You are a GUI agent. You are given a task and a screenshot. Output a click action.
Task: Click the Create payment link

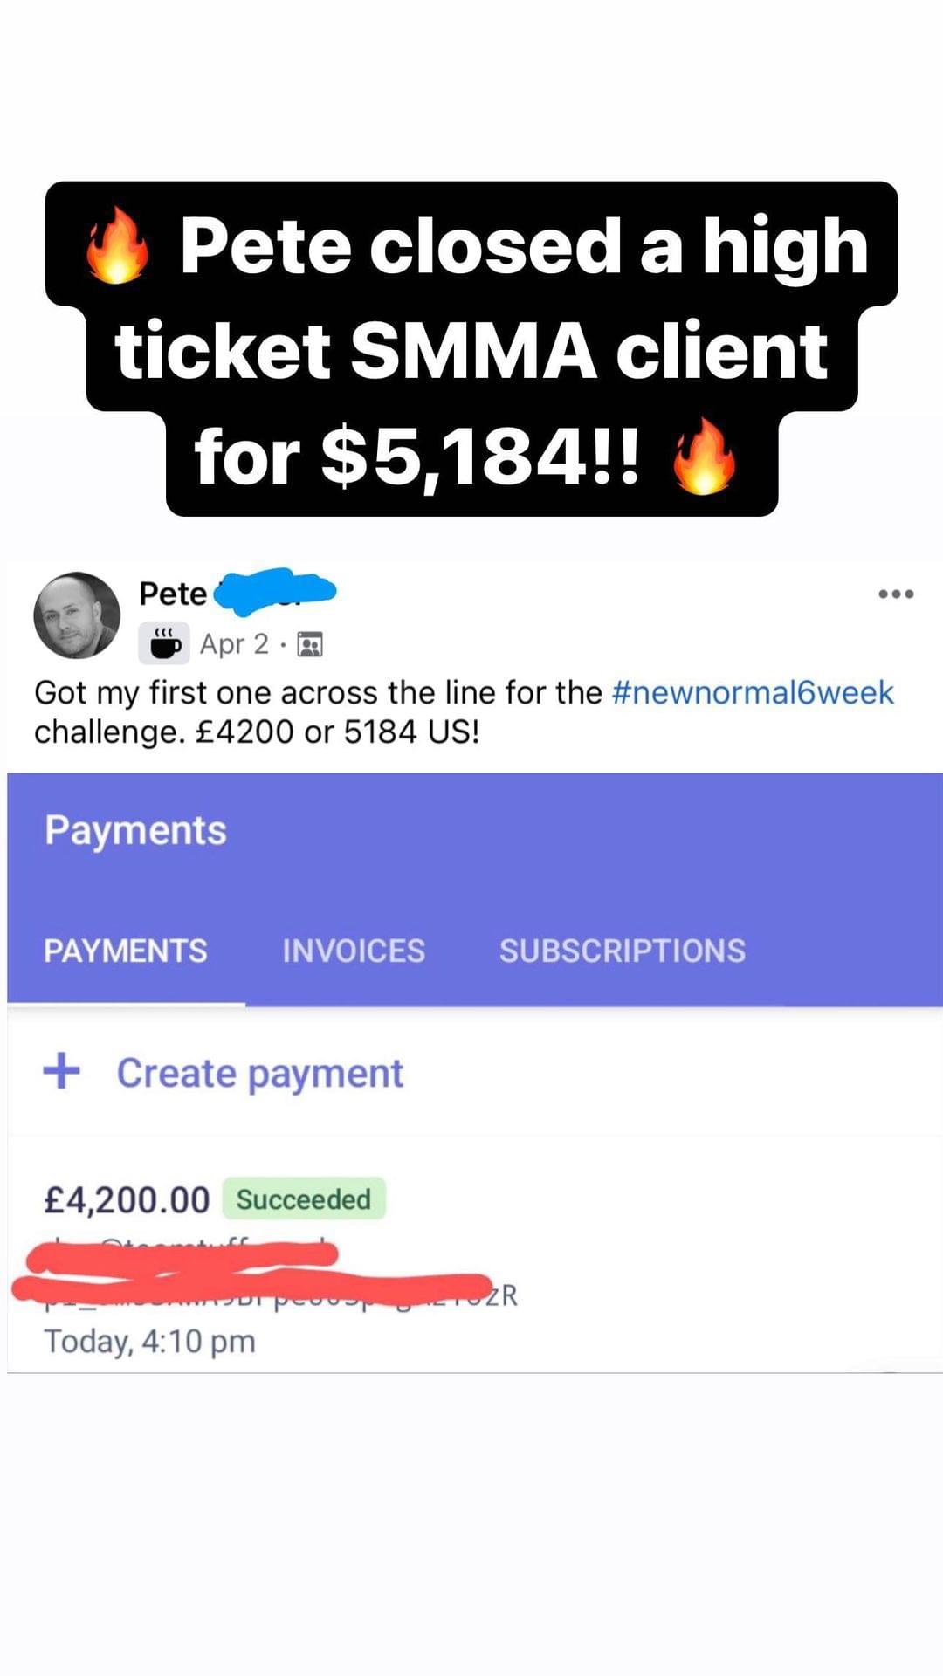click(260, 1073)
